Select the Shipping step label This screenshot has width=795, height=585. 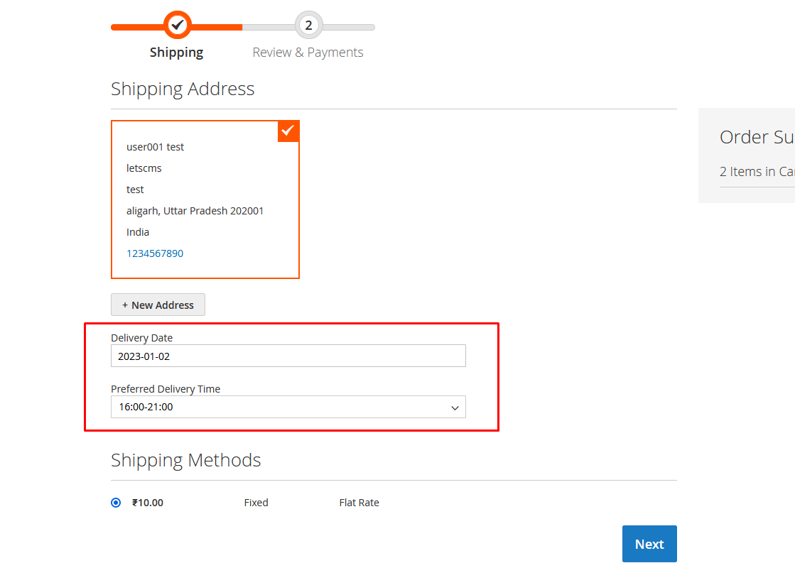point(176,53)
